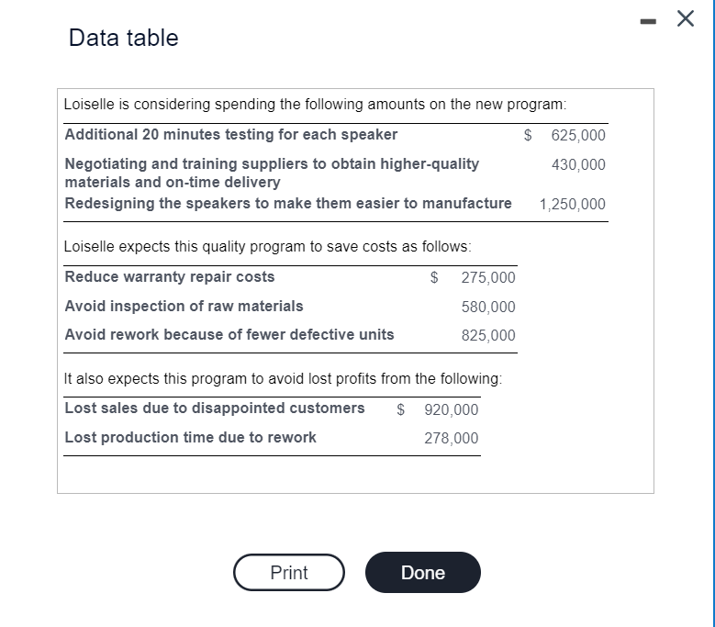715x627 pixels.
Task: Click the 580,000 inspection savings value
Action: click(x=488, y=307)
